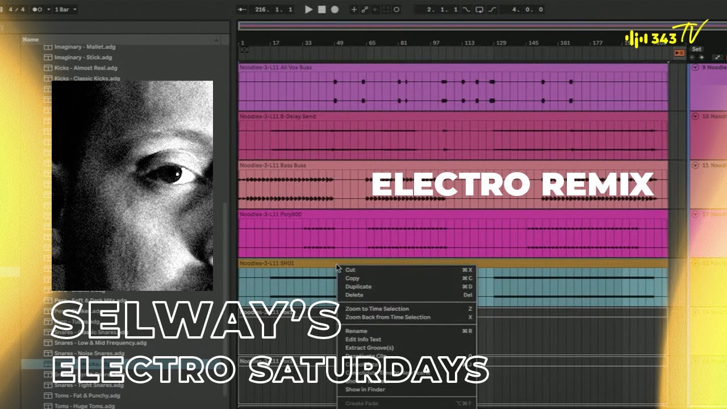Viewport: 727px width, 409px height.
Task: Start playback with the Play button
Action: 308,9
